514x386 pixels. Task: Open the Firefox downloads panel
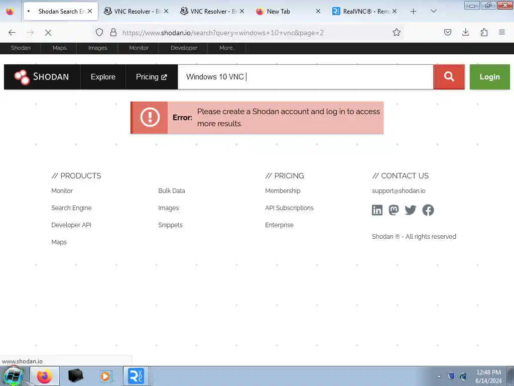[x=465, y=32]
